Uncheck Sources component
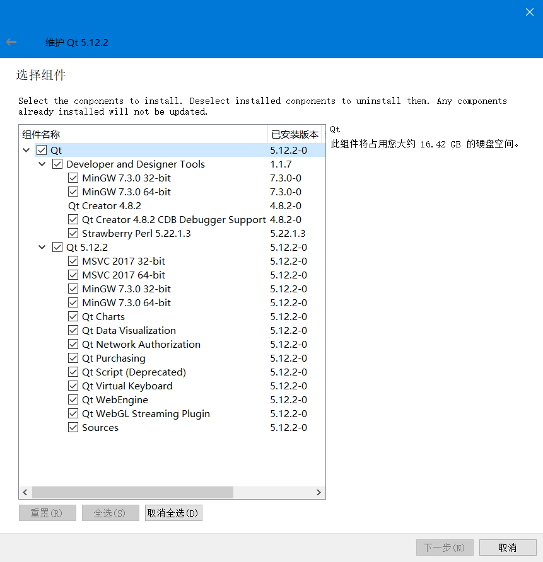Screen dimensions: 543x562 [73, 428]
